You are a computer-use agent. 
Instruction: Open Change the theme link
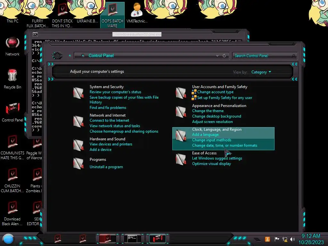[208, 111]
